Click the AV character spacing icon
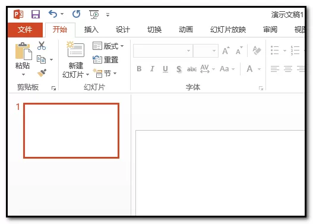Image resolution: width=313 pixels, height=224 pixels. pyautogui.click(x=205, y=69)
